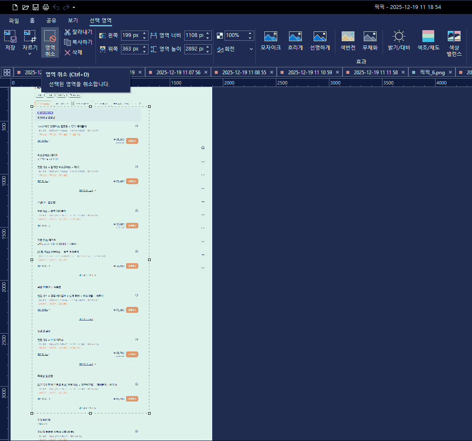
Task: Select the 선택 영역 ribbon tab
Action: (101, 20)
